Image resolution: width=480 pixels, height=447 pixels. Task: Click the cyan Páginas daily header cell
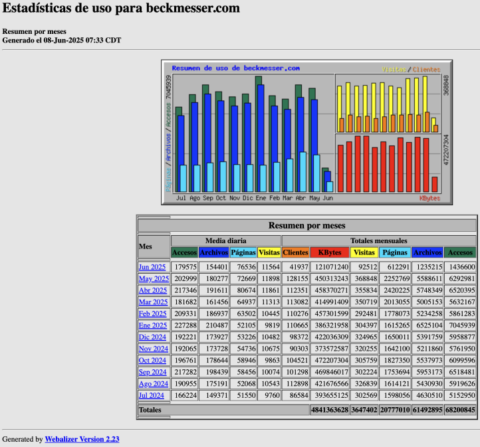coord(243,252)
